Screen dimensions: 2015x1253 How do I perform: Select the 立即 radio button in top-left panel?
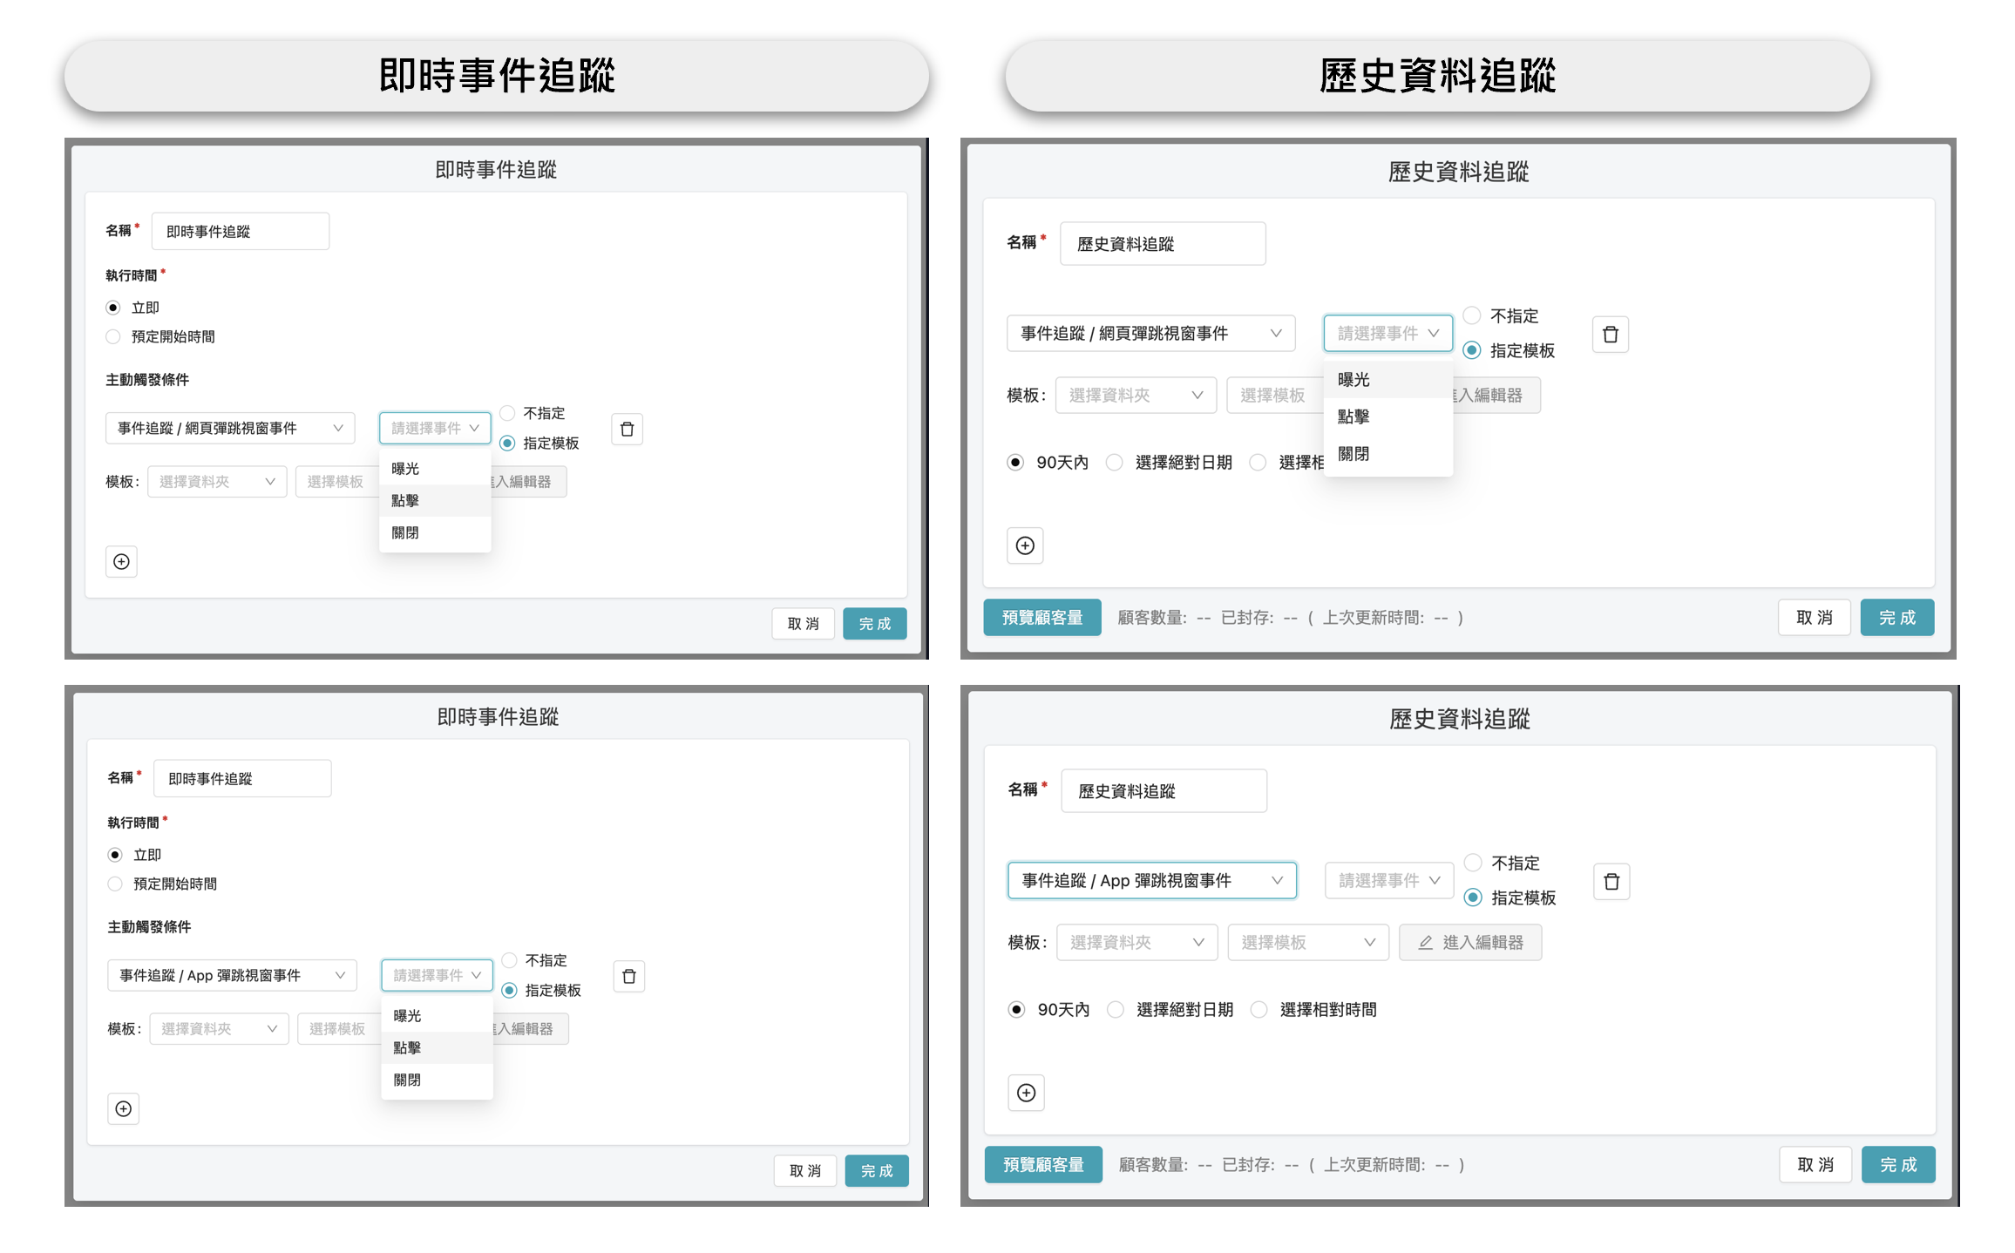114,307
